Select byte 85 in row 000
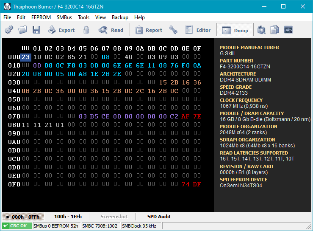The width and height of the screenshot is (313, 231). (71, 57)
